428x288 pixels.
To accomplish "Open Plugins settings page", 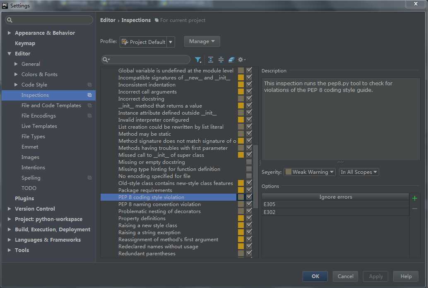I will 24,199.
